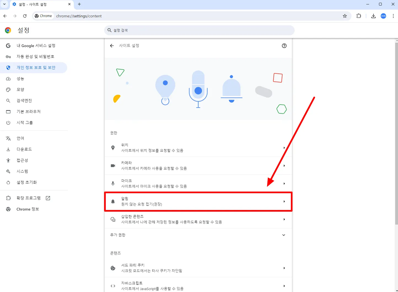The image size is (398, 292).
Task: Click 시크릿 모드에서는 타사 쿠키가 차단됨 text
Action: click(152, 271)
